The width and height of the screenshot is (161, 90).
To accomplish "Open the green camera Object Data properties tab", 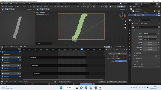I will pos(129,55).
